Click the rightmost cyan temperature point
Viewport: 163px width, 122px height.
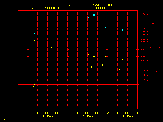122,30
